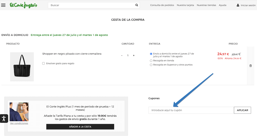
Task: Click the user icon beside Iniciar sesión
Action: click(x=238, y=5)
